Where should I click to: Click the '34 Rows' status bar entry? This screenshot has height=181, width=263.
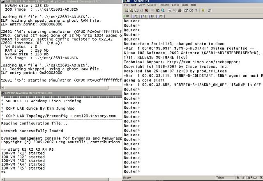(252, 178)
